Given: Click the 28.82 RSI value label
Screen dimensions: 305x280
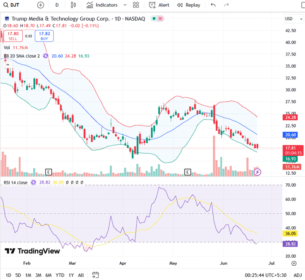Looking at the screenshot, I should [290, 244].
